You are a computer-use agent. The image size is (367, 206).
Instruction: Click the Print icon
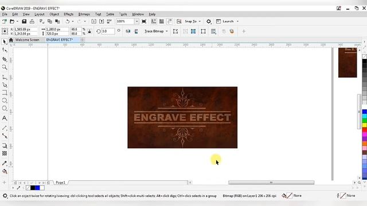pyautogui.click(x=32, y=21)
